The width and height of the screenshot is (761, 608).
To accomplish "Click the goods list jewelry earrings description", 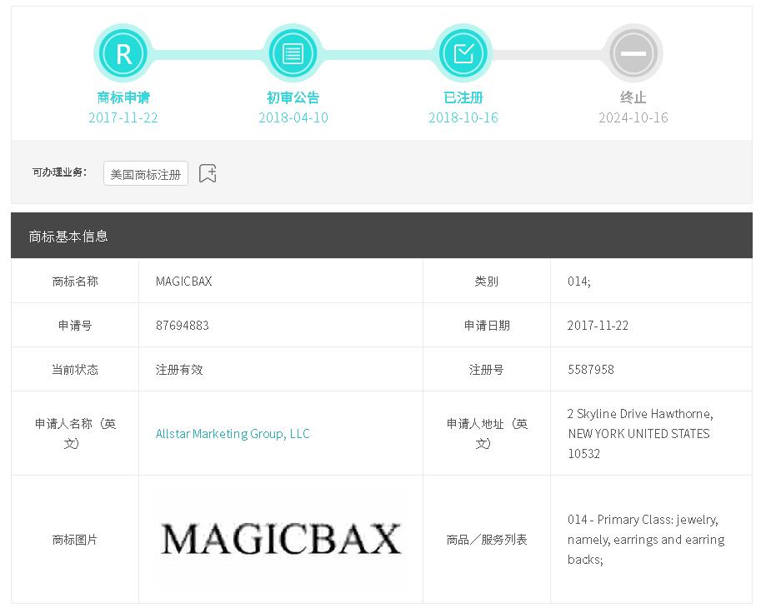I will tap(645, 540).
